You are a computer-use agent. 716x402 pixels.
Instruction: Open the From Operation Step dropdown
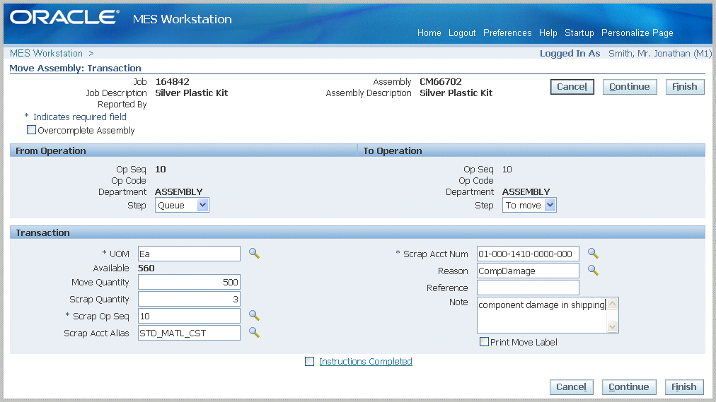(183, 205)
